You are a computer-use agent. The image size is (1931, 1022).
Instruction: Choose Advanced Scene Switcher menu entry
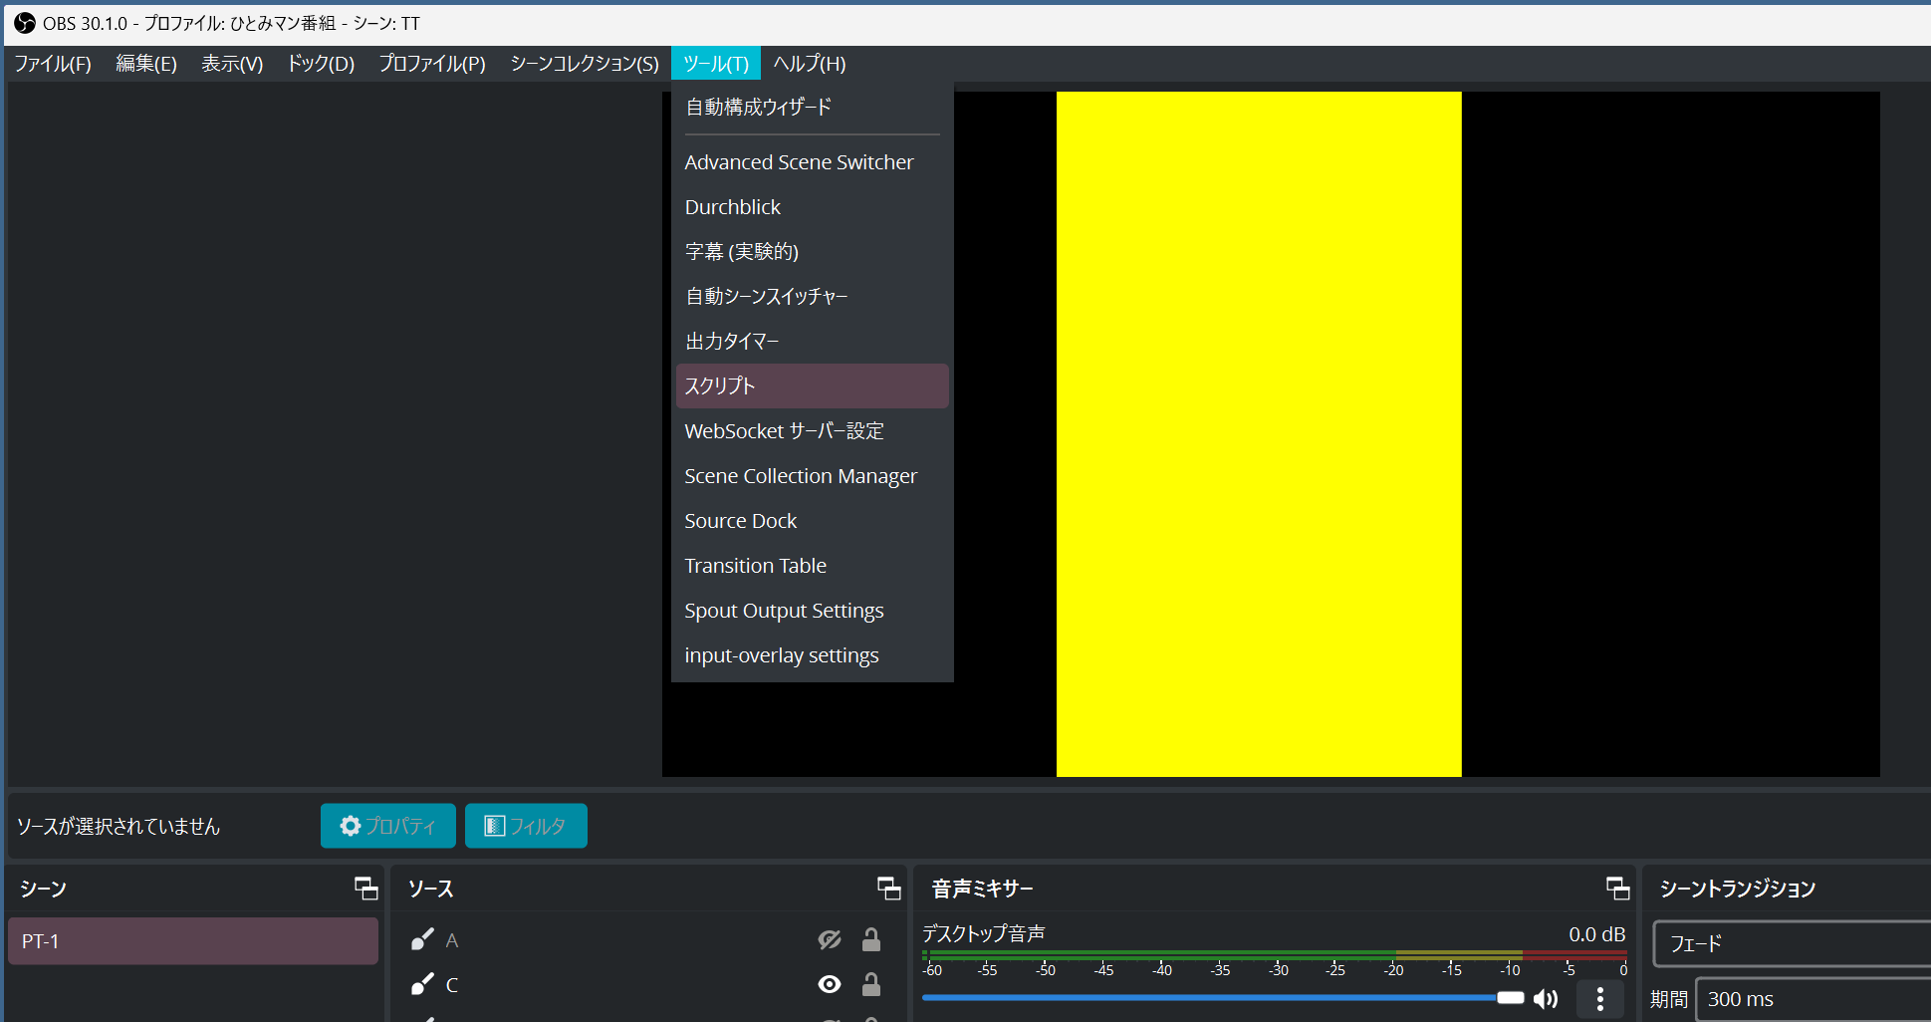[x=799, y=162]
